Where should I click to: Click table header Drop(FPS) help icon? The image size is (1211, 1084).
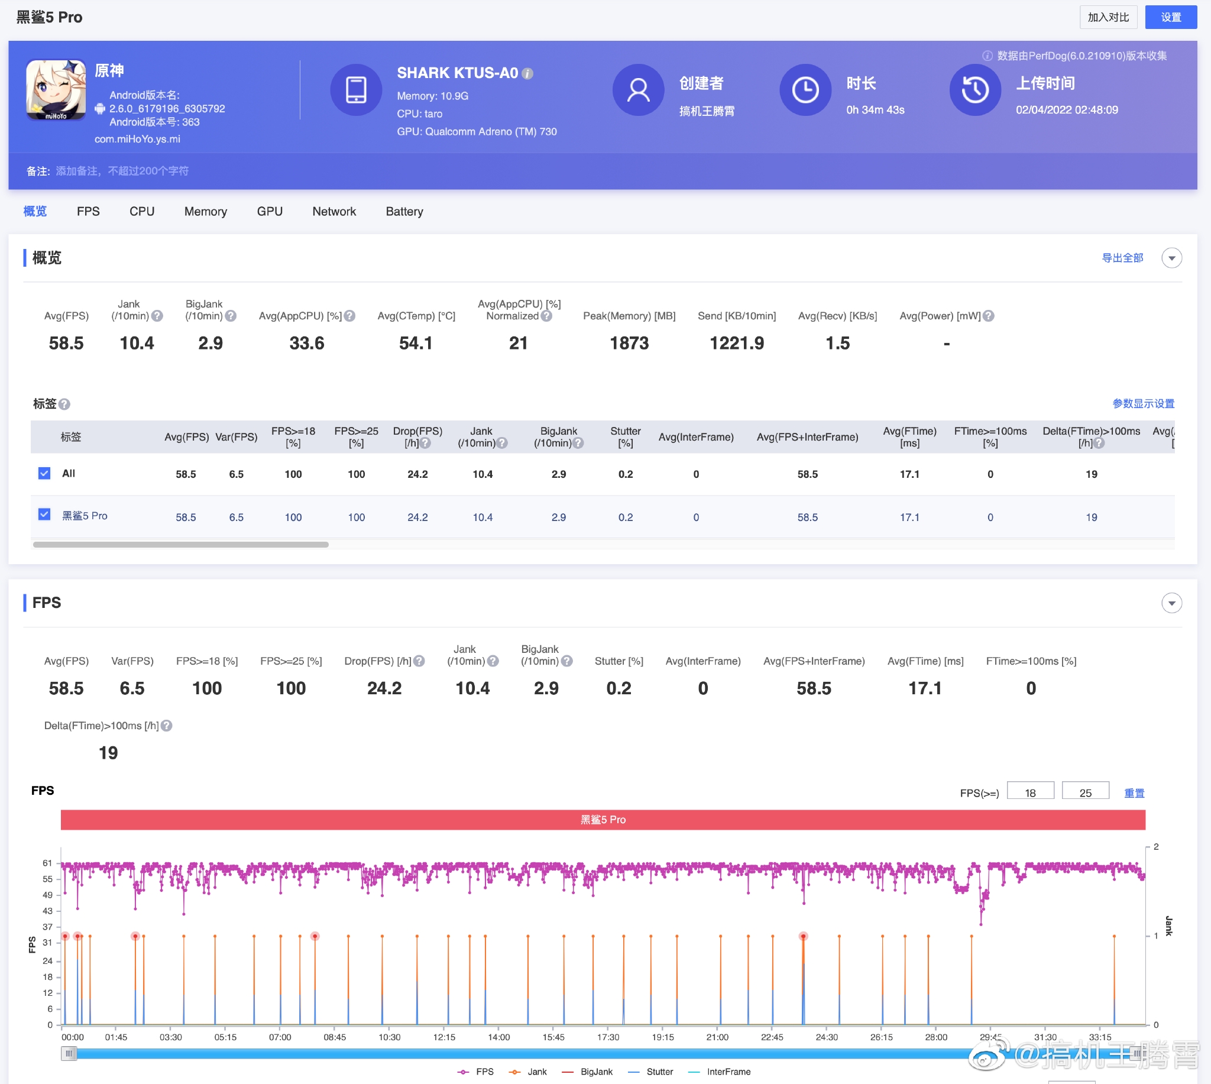click(425, 443)
